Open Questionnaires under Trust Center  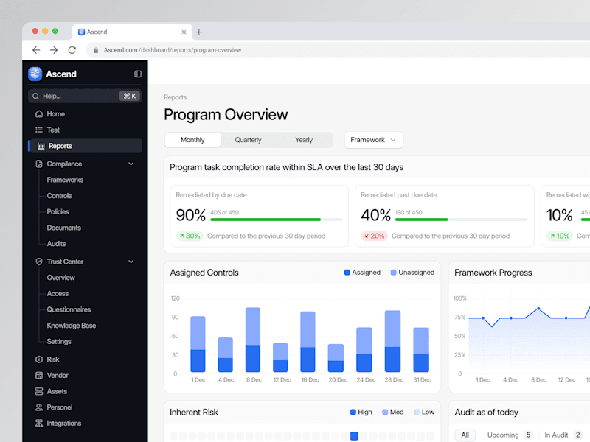[69, 309]
